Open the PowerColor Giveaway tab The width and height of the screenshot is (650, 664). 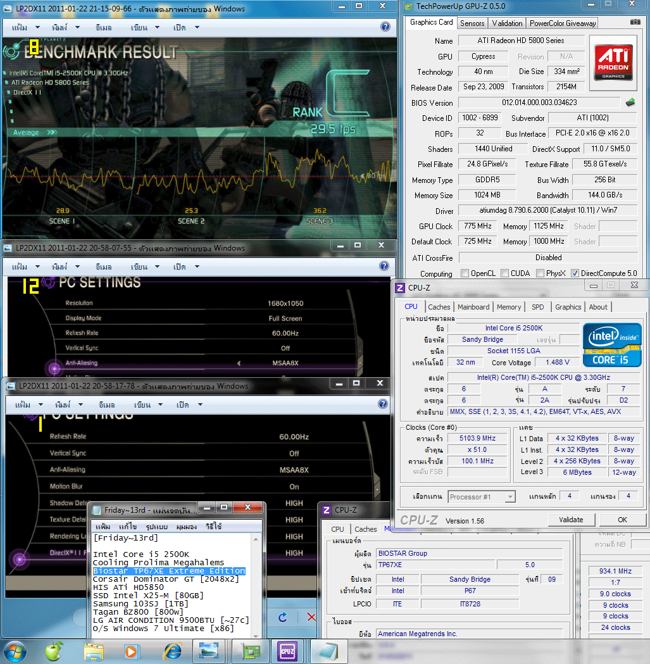click(x=563, y=23)
